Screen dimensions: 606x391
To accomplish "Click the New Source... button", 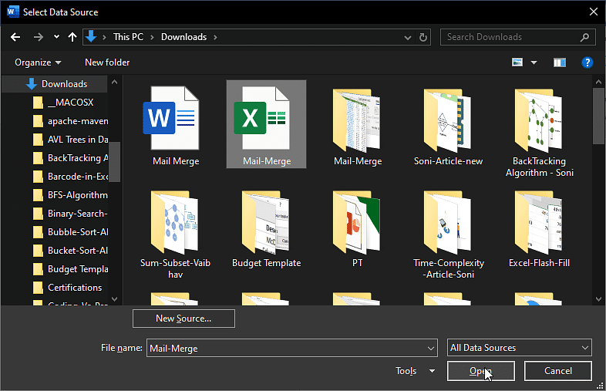I will (x=183, y=319).
